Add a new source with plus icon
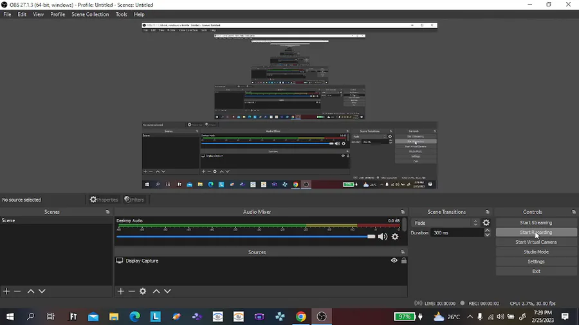Screen dimensions: 579x325 pos(121,291)
